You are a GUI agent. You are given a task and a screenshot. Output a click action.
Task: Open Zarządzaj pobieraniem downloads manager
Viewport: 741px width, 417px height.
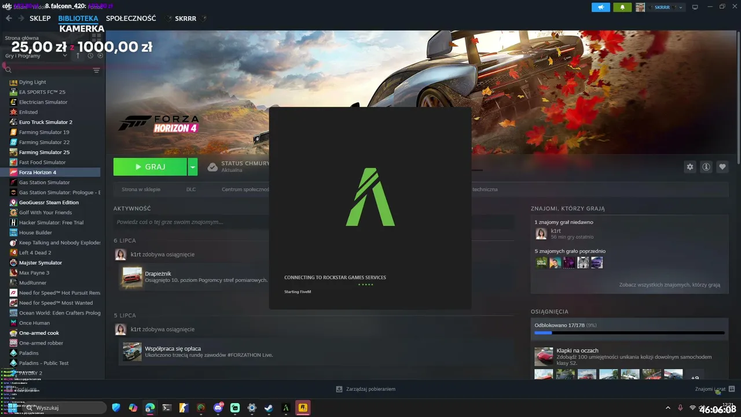pos(366,389)
